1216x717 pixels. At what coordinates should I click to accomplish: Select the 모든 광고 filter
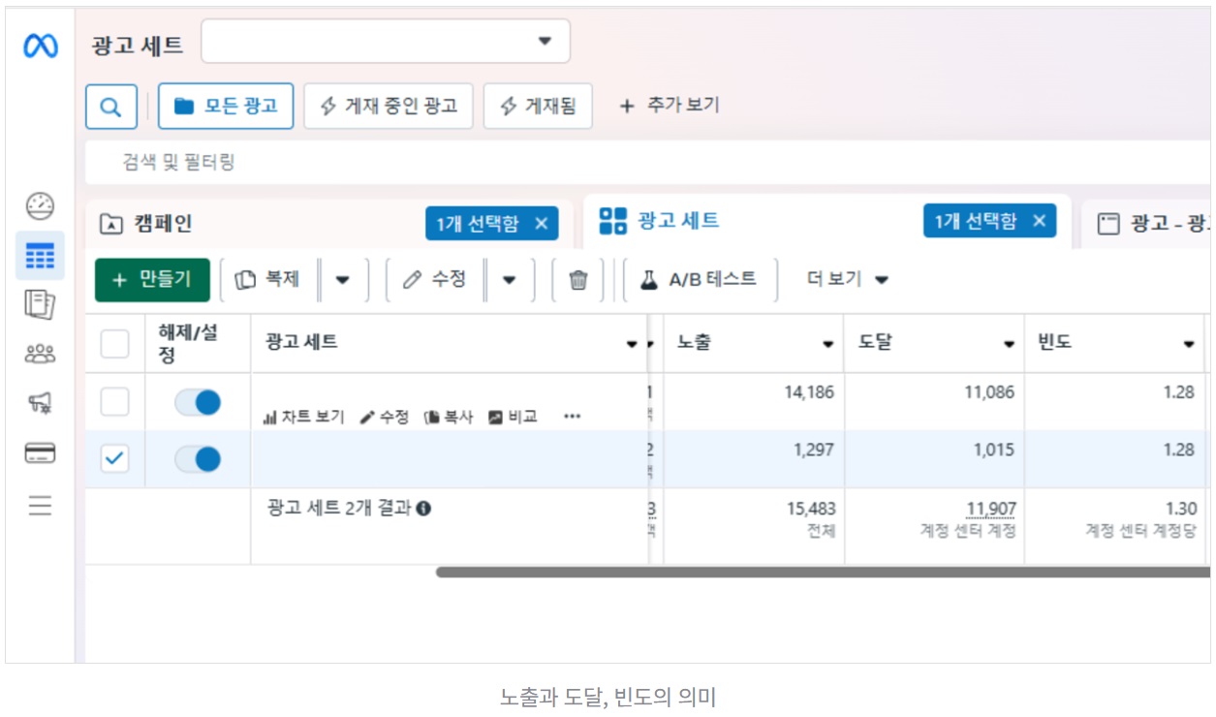pyautogui.click(x=226, y=106)
